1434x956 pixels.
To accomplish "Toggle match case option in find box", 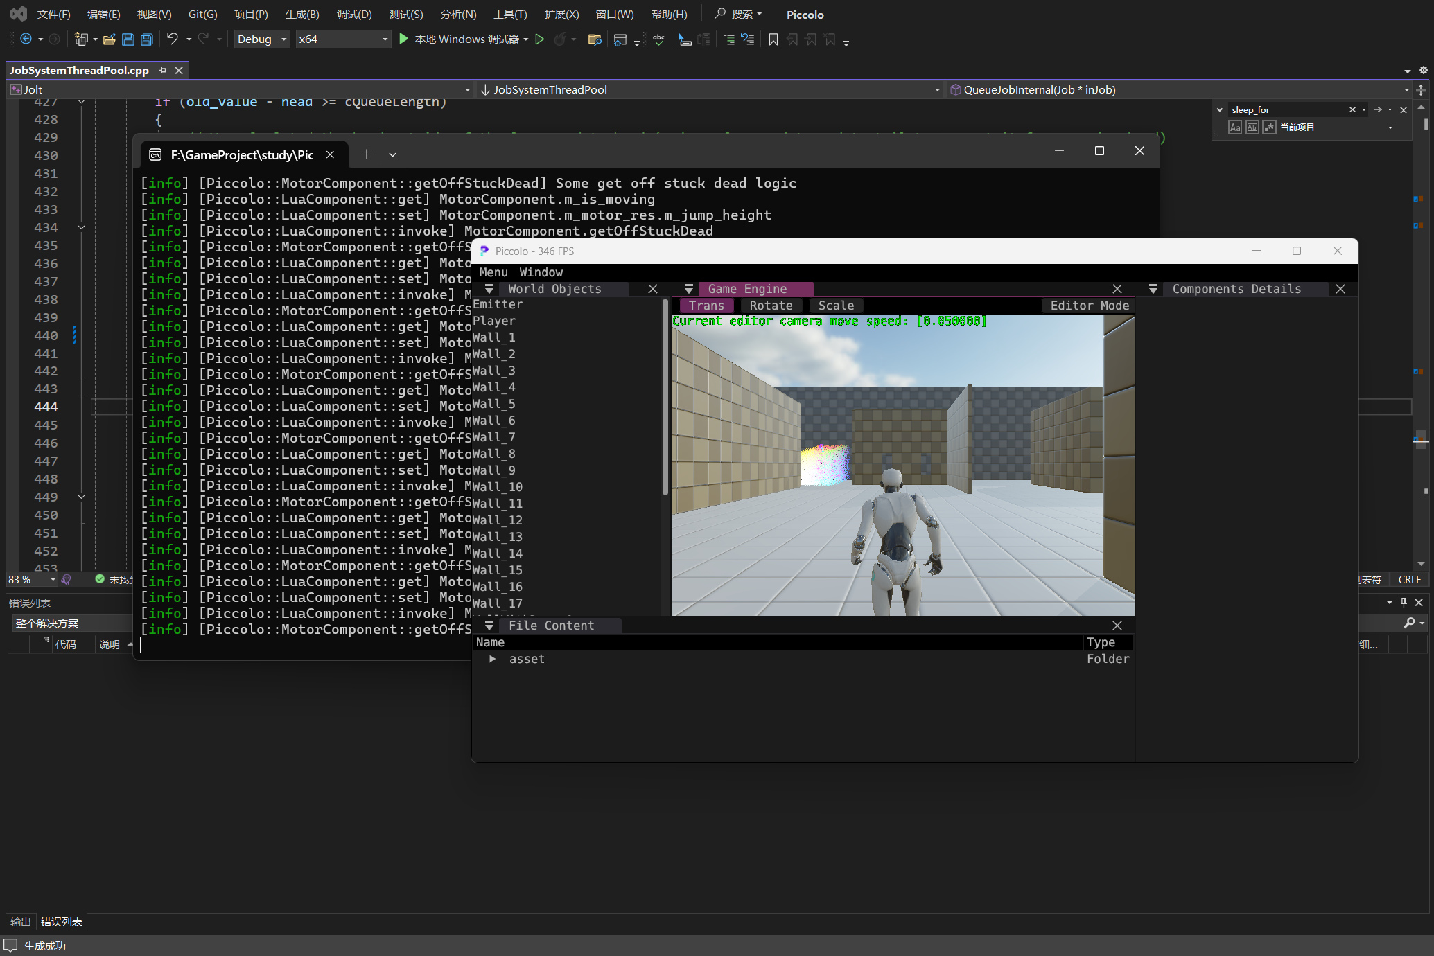I will pos(1234,127).
